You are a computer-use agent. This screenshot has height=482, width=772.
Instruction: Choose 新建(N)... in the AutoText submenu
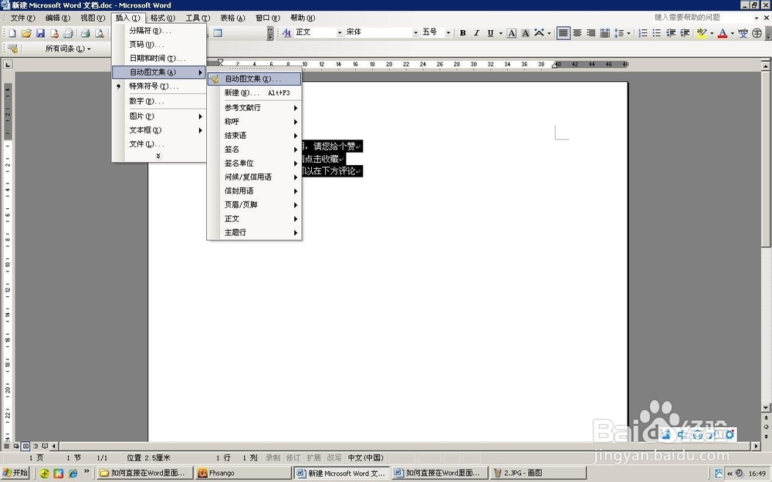click(254, 93)
